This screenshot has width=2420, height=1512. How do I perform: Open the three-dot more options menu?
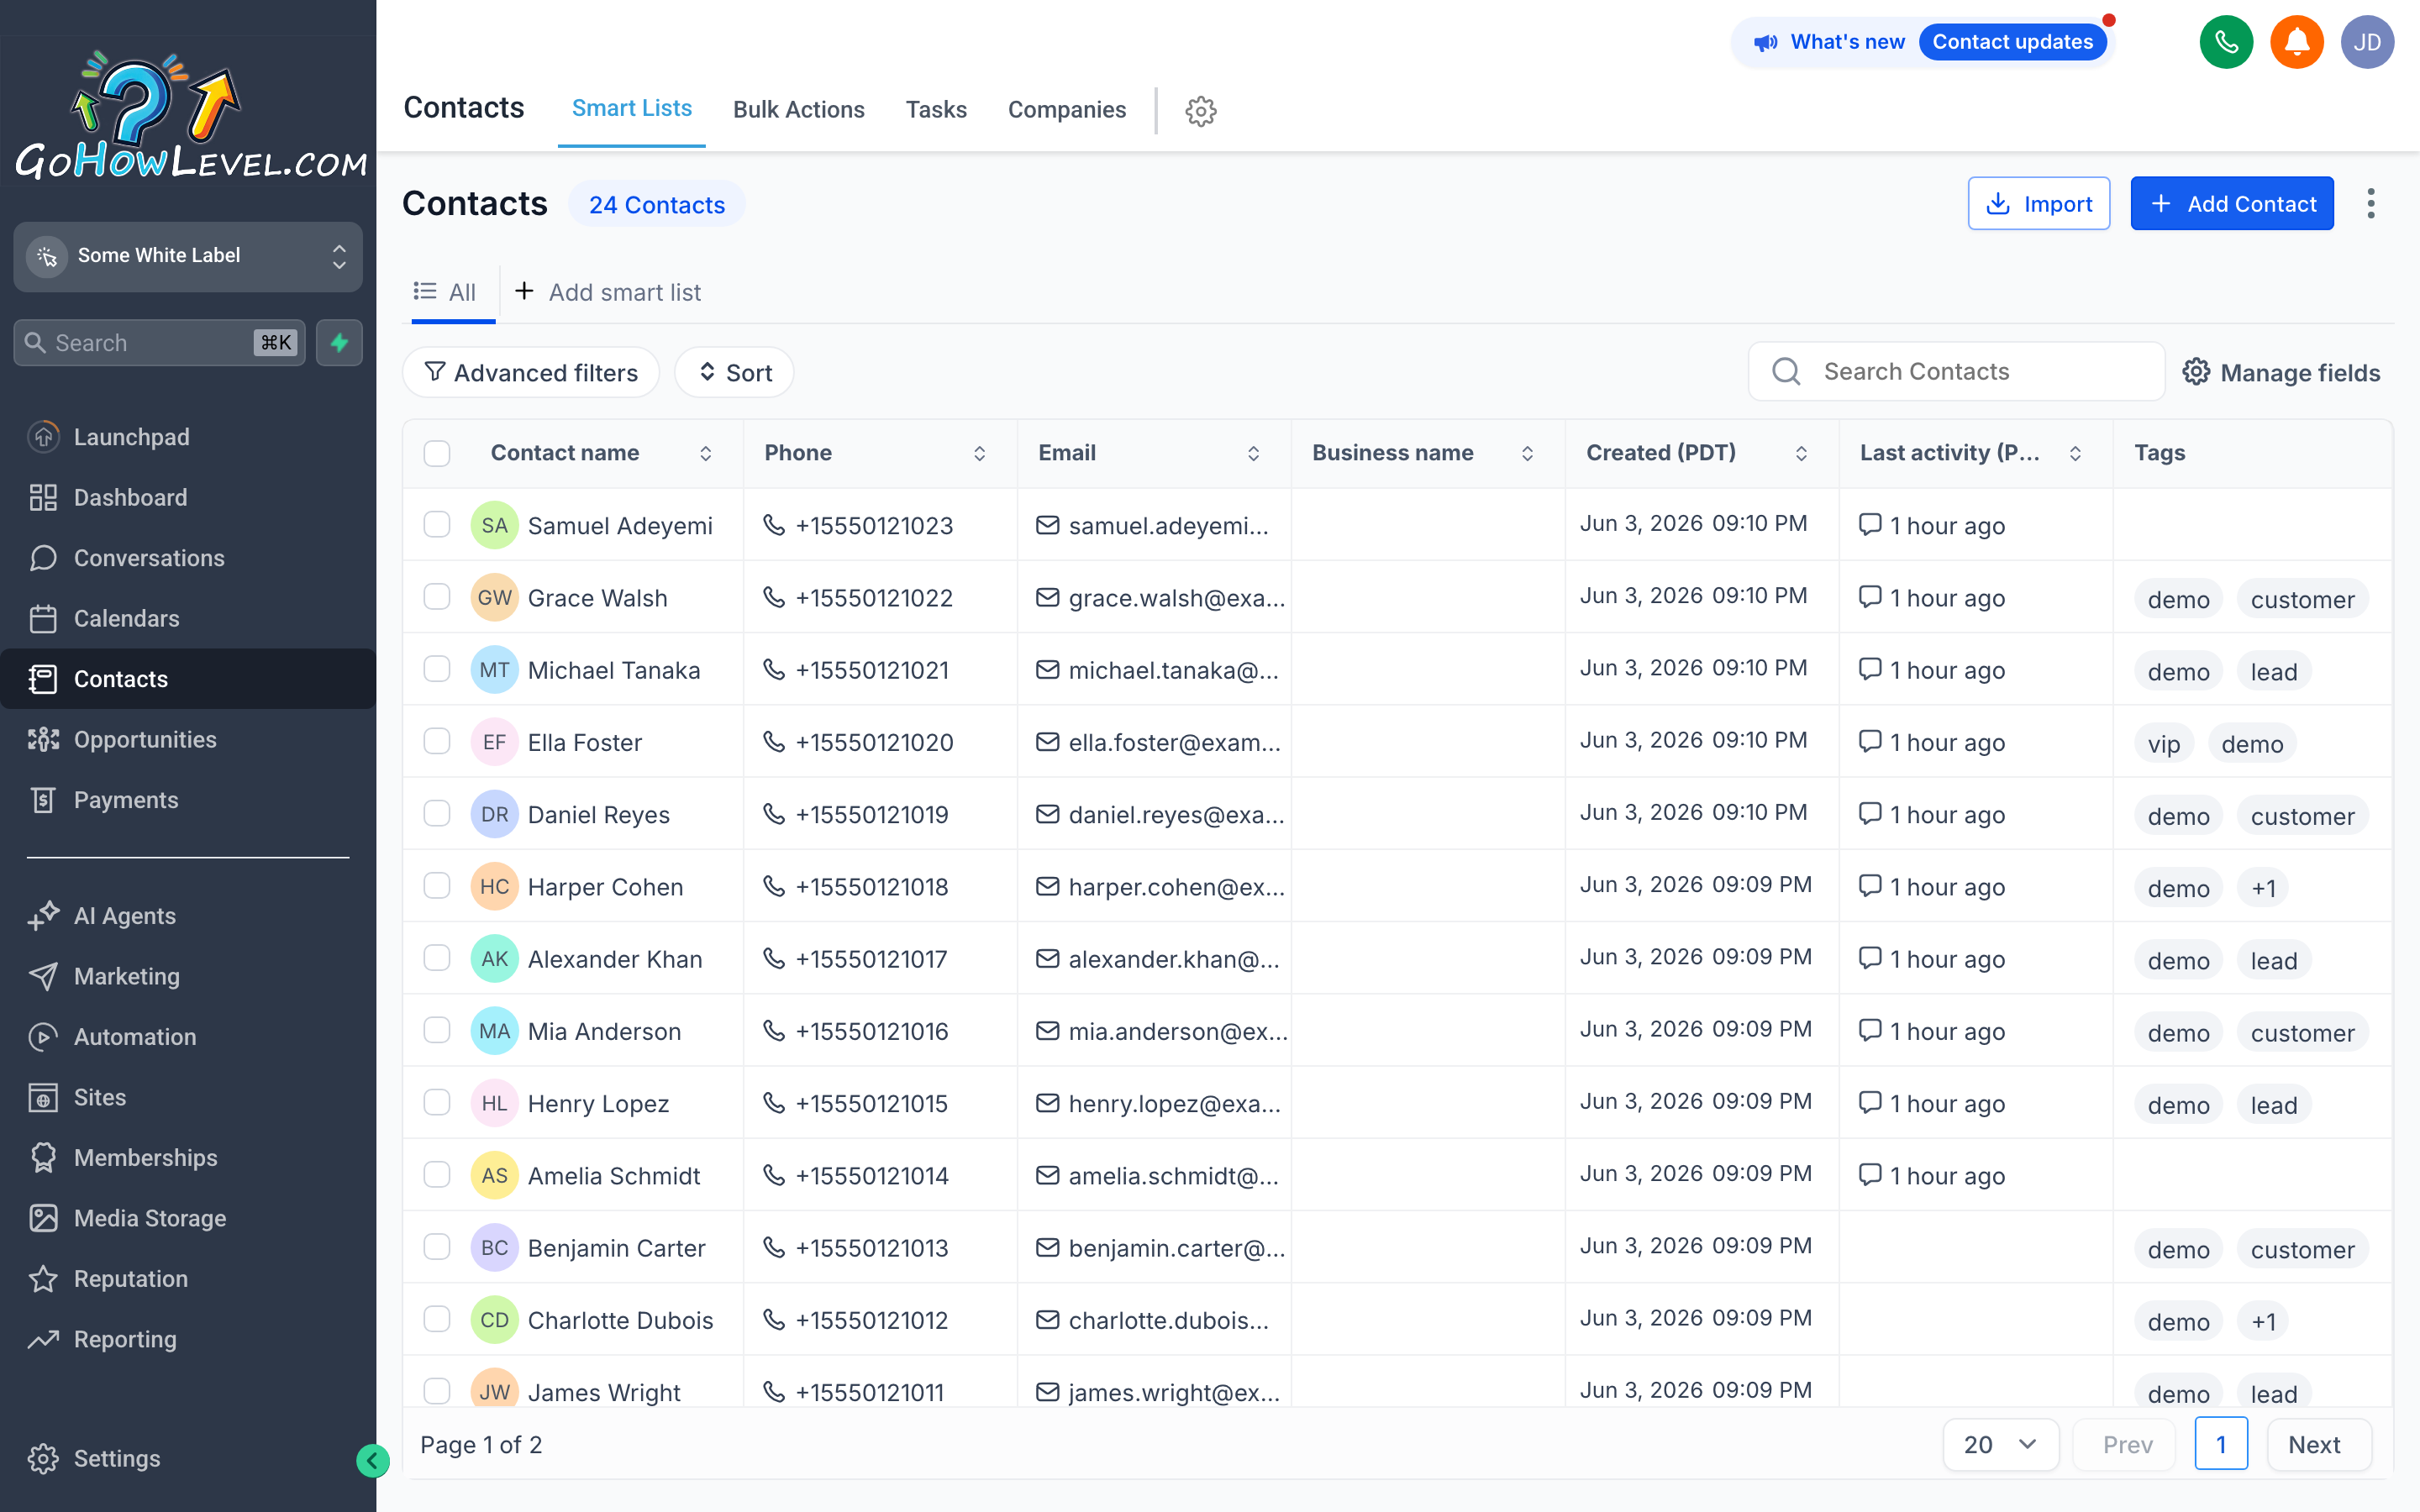2370,203
